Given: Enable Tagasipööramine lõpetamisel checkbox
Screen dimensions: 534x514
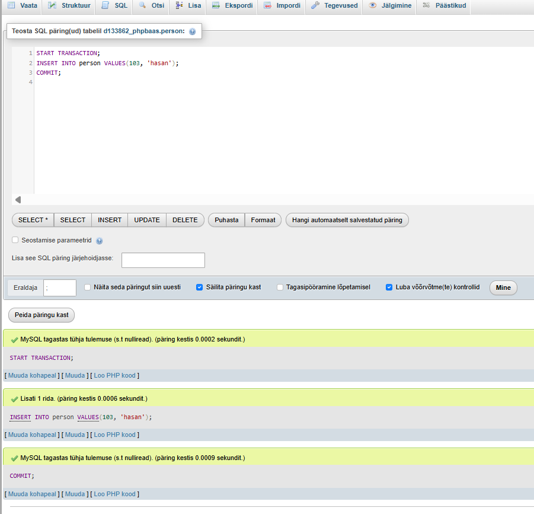Looking at the screenshot, I should 280,287.
